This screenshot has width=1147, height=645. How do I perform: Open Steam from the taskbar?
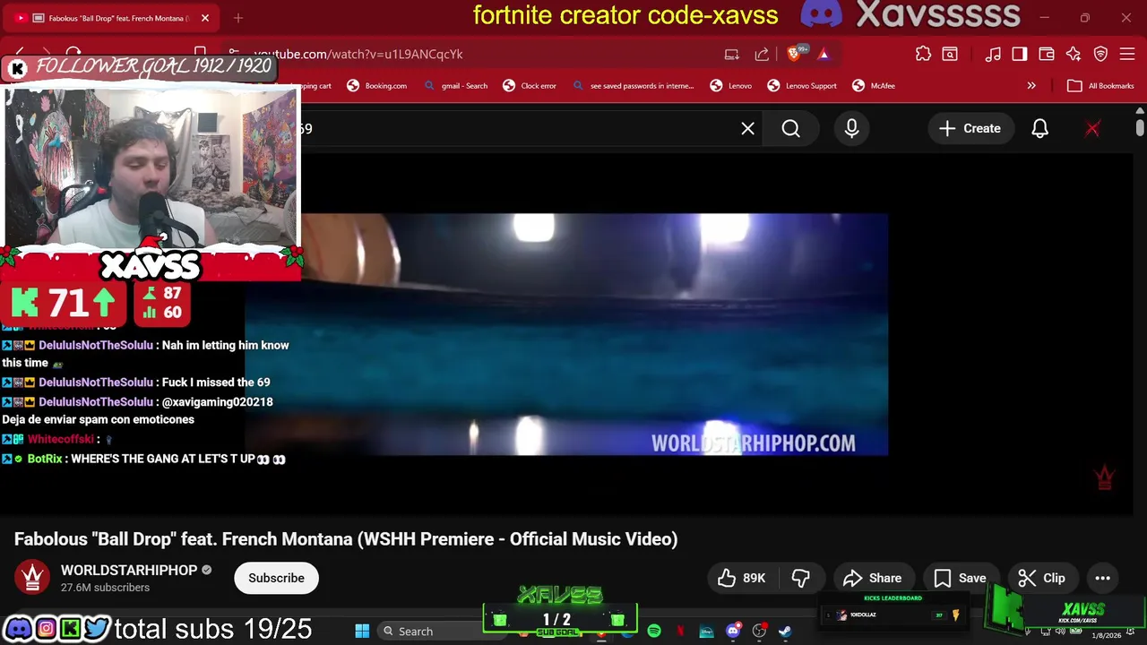click(x=785, y=632)
